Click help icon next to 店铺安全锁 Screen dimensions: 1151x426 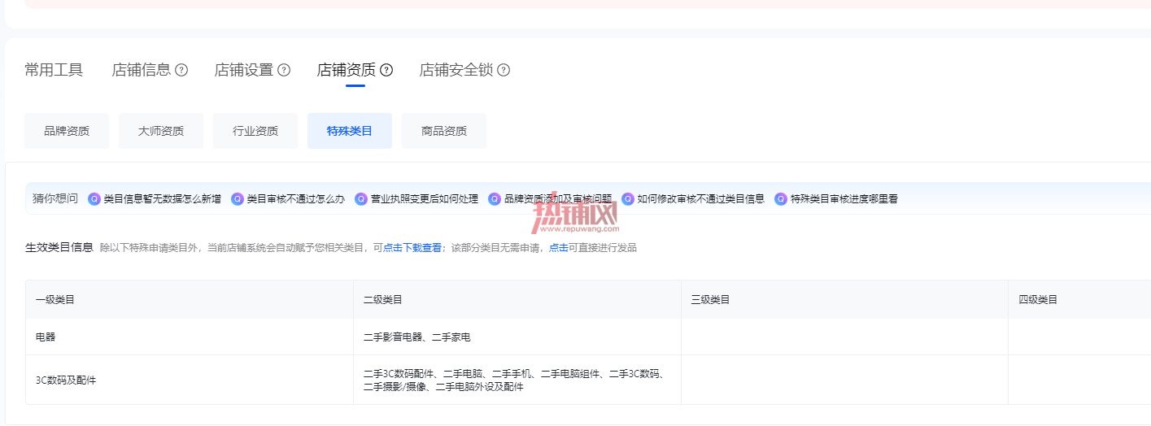pos(504,70)
